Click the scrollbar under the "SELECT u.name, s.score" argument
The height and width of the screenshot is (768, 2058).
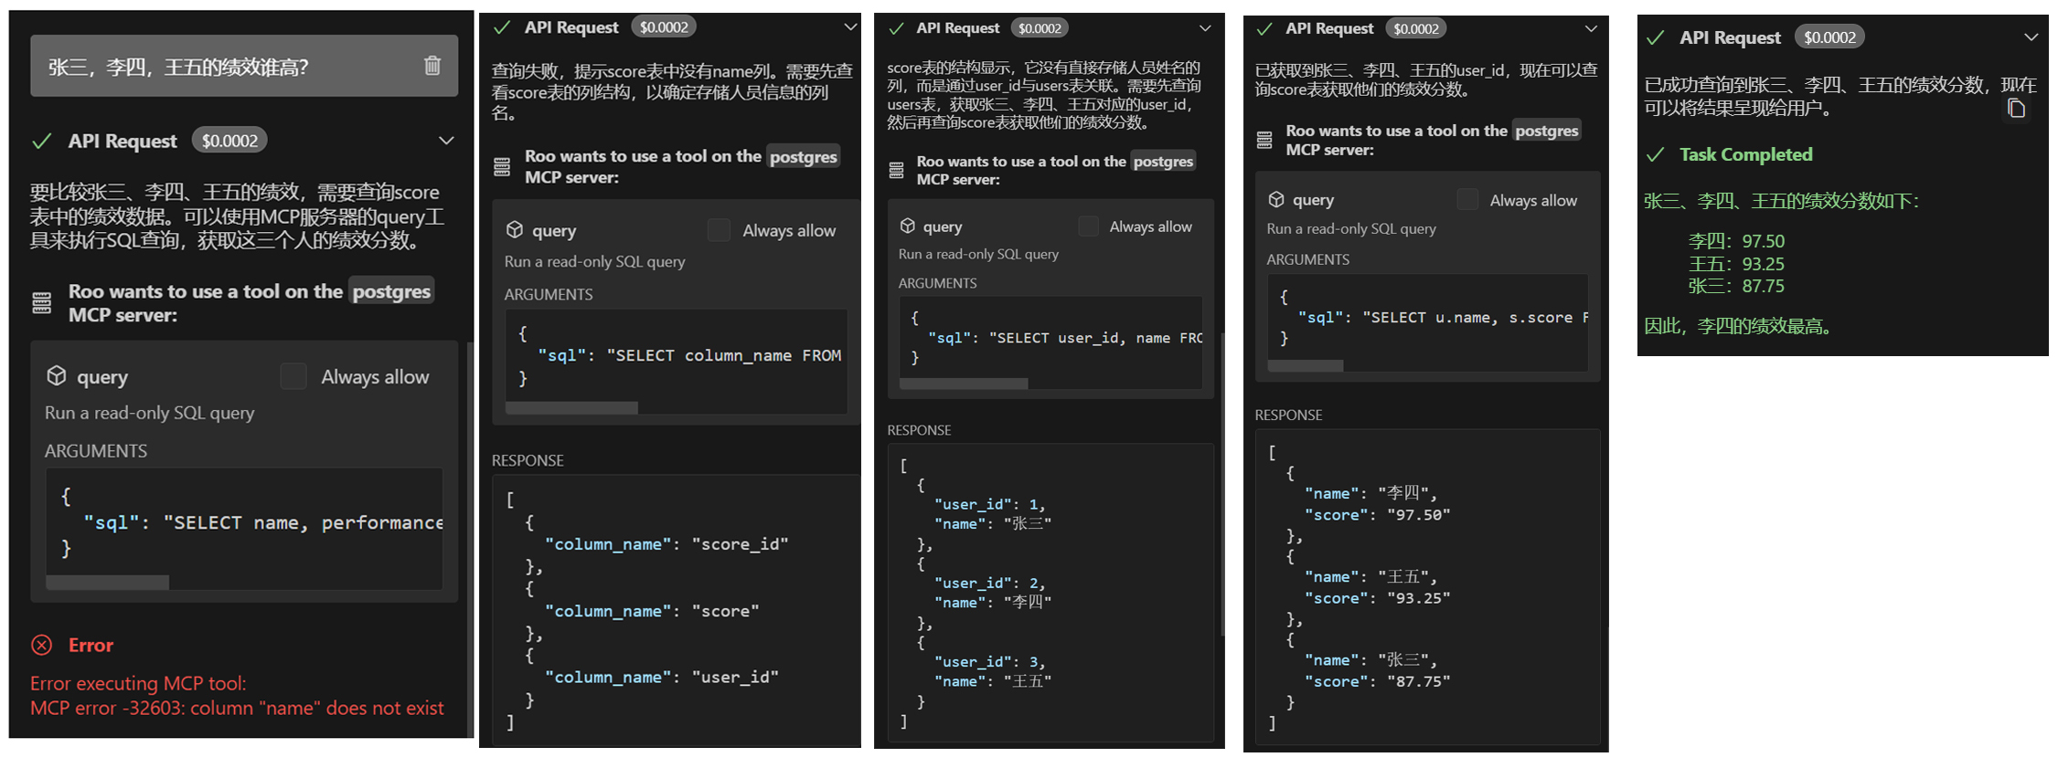pyautogui.click(x=1306, y=366)
